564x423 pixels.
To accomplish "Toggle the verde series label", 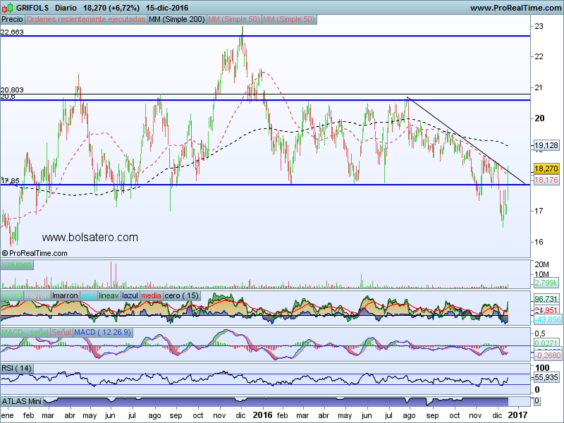I will (x=12, y=296).
